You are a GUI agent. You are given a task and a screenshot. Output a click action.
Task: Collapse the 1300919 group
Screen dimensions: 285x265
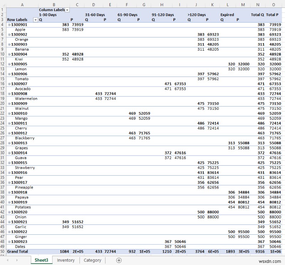(9, 202)
